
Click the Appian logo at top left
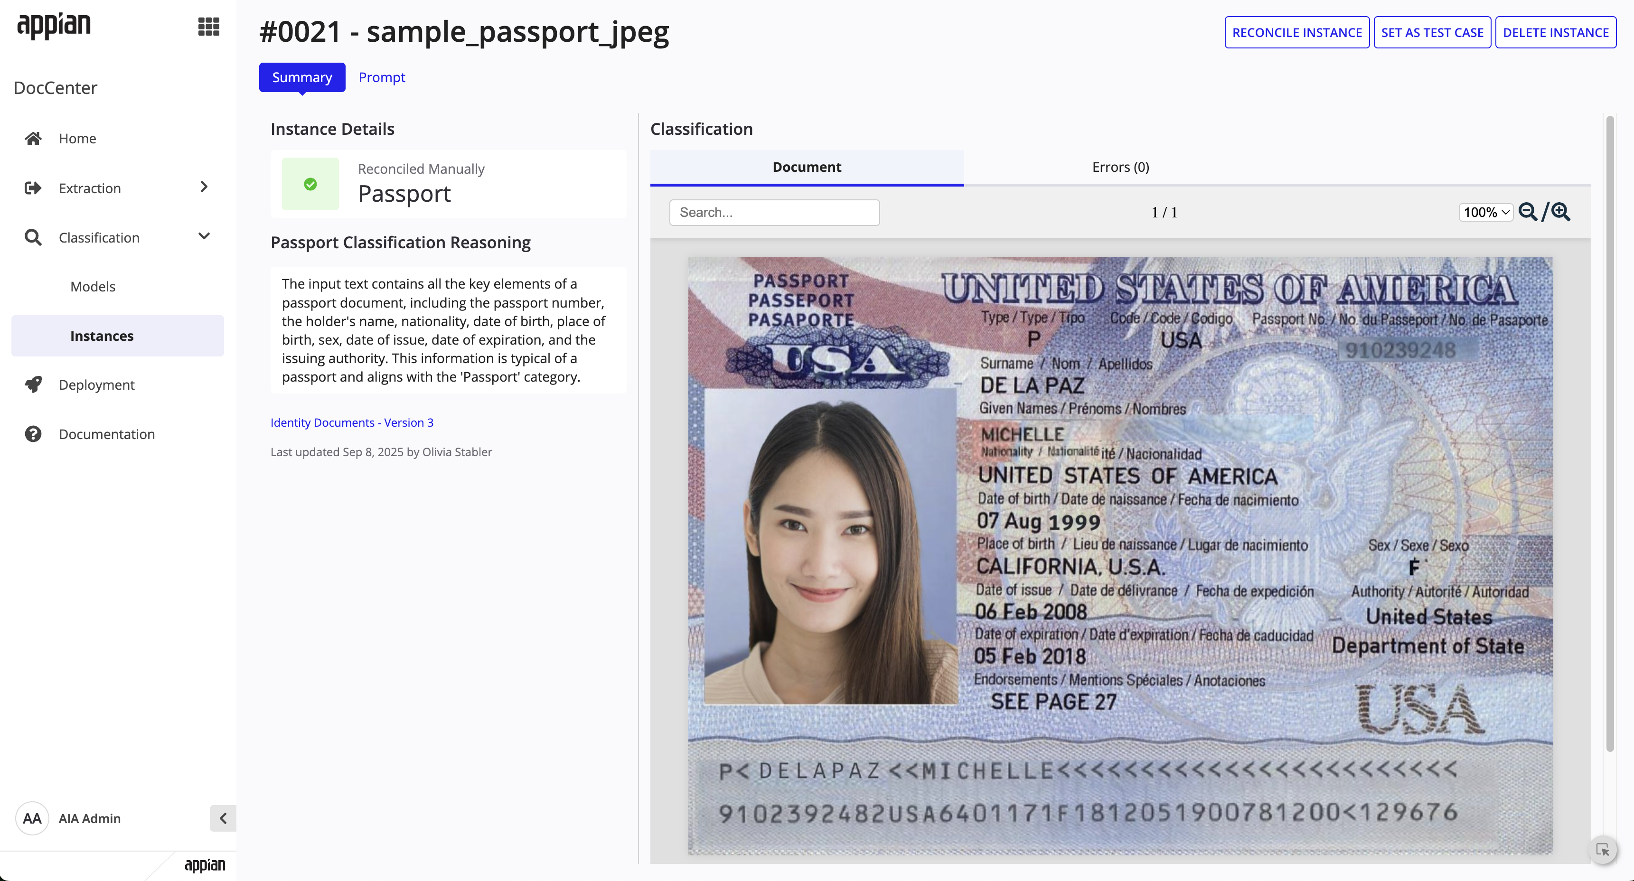54,26
